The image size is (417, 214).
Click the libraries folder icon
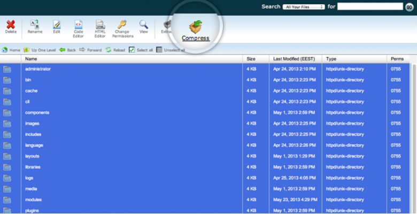7,167
